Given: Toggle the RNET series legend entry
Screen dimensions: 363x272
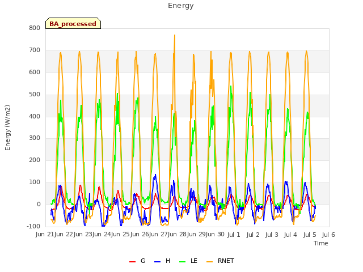Looking at the screenshot, I should coord(220,261).
